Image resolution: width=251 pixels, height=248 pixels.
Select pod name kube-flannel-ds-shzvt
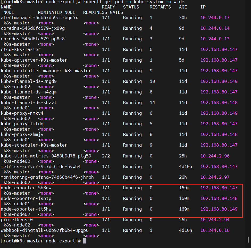(x=29, y=102)
